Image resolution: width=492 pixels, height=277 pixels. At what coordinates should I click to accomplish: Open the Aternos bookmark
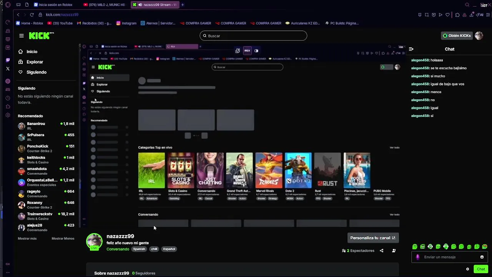(x=158, y=23)
